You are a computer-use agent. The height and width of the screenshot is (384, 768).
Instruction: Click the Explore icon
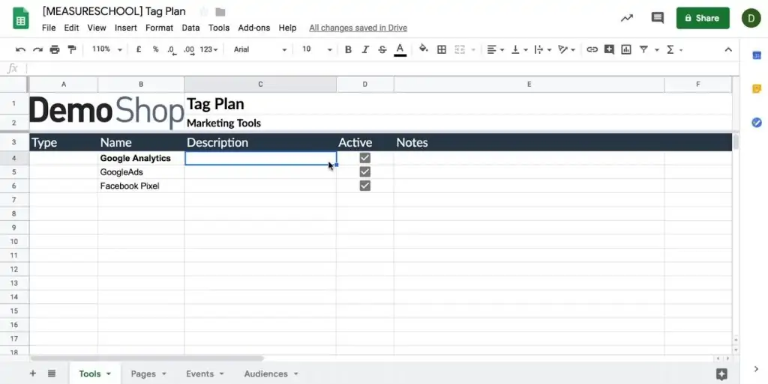click(721, 374)
